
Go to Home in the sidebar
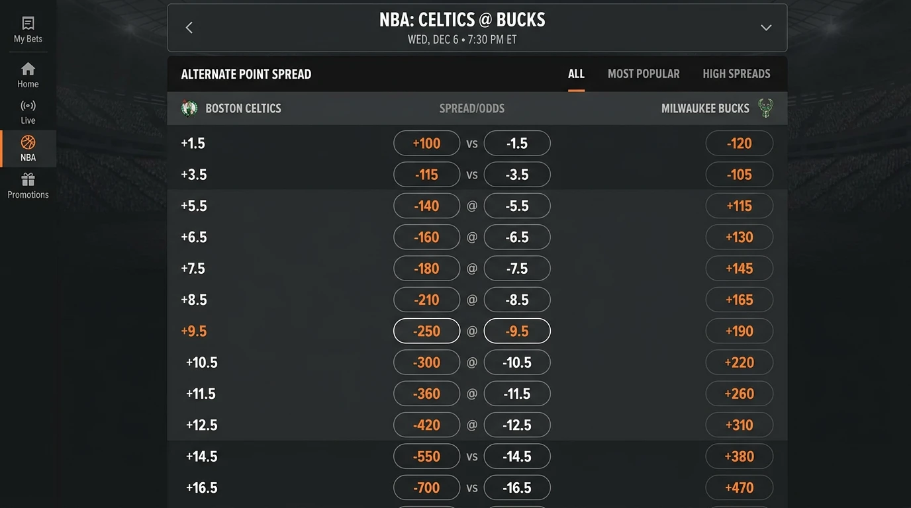click(28, 75)
